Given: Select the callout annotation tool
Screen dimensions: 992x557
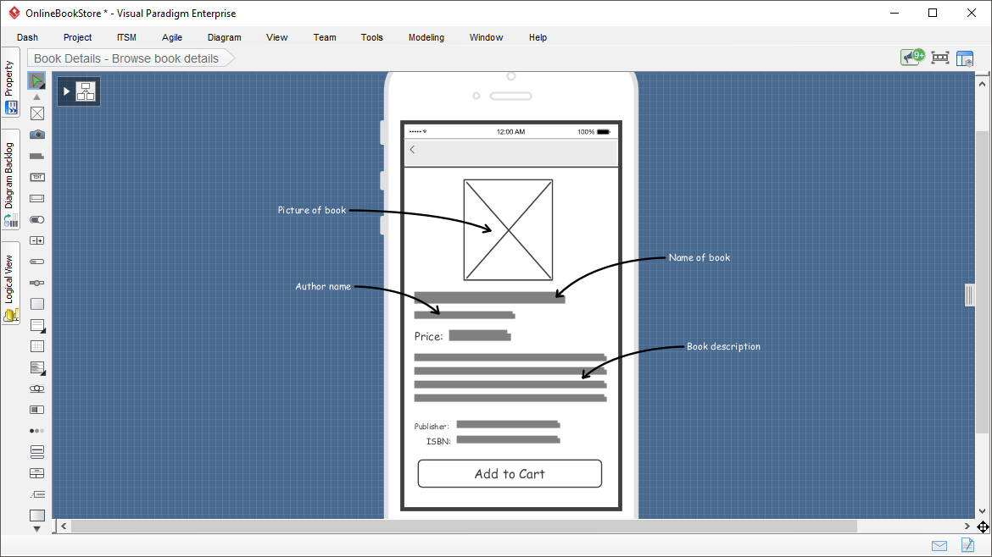Looking at the screenshot, I should coord(37,494).
